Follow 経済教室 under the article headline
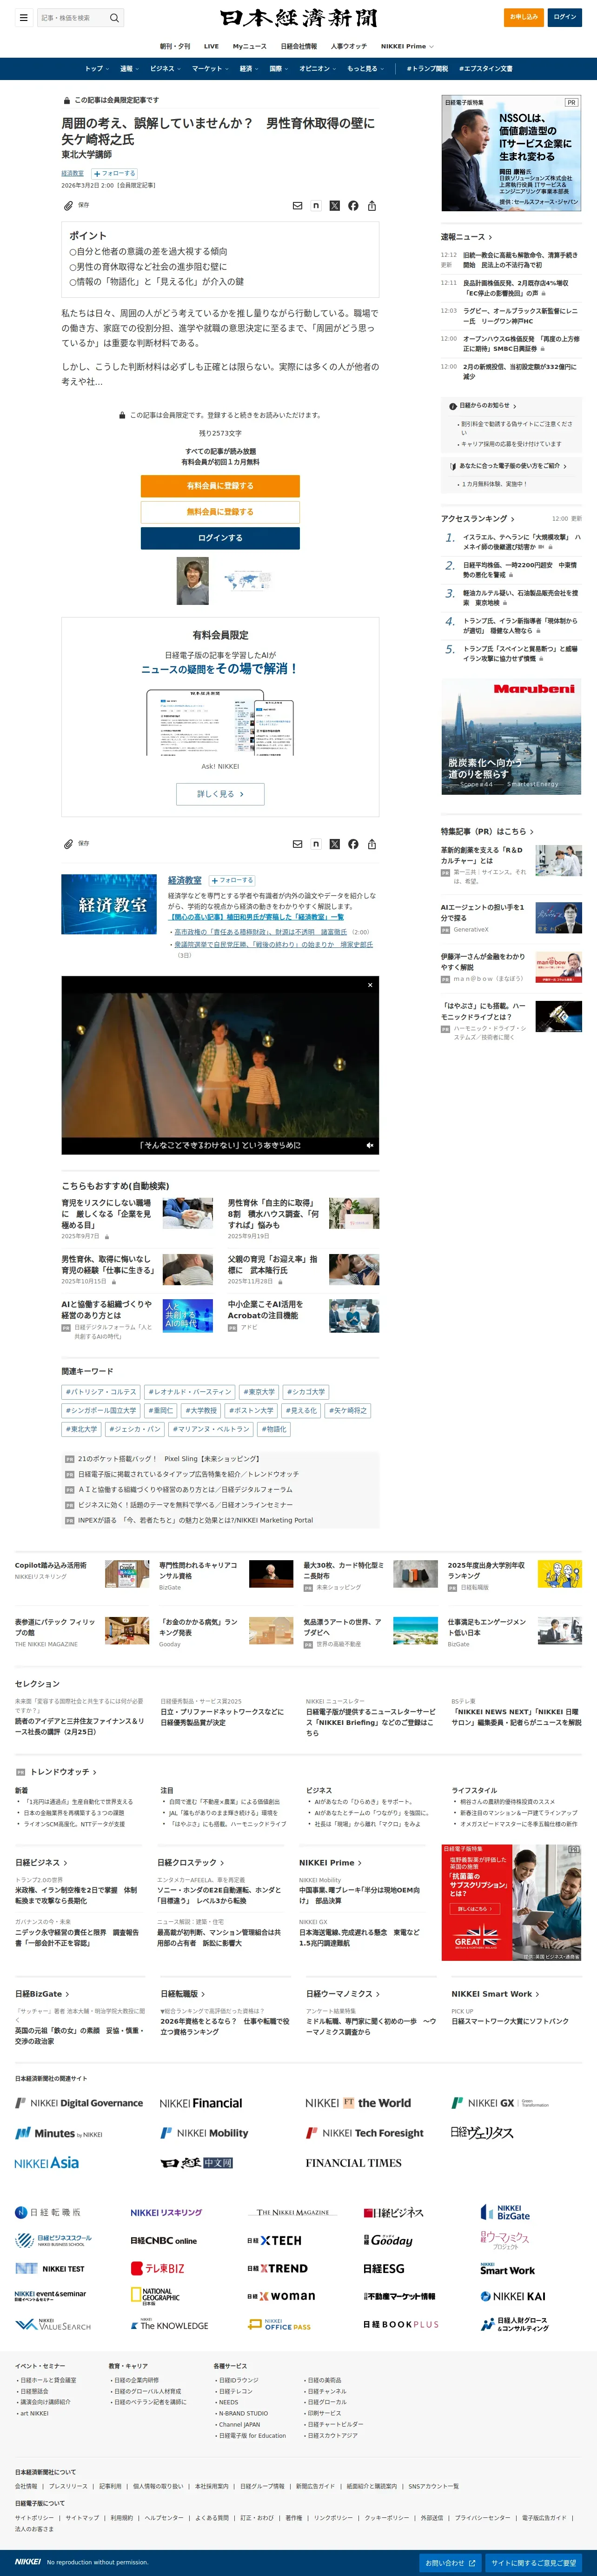The height and width of the screenshot is (2576, 597). 115,173
